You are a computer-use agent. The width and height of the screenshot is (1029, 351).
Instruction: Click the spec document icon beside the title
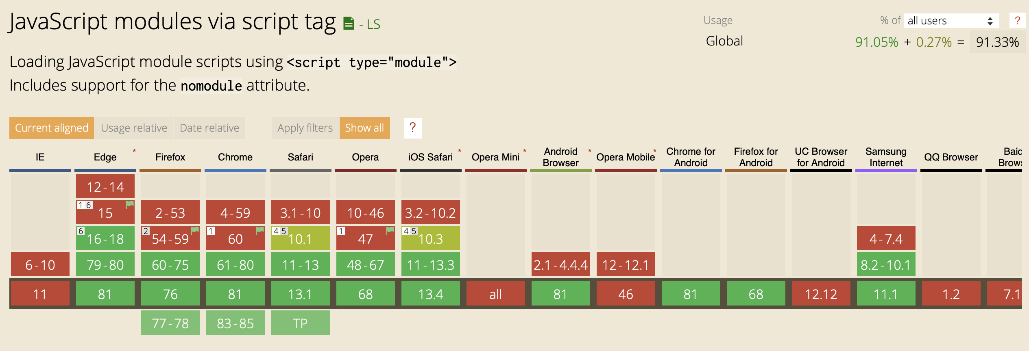pyautogui.click(x=348, y=22)
